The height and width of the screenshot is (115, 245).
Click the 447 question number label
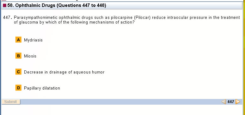pos(8,18)
